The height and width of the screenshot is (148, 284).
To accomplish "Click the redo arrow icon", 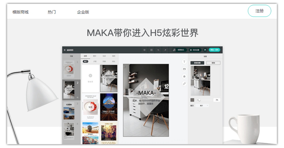I will pyautogui.click(x=165, y=50).
